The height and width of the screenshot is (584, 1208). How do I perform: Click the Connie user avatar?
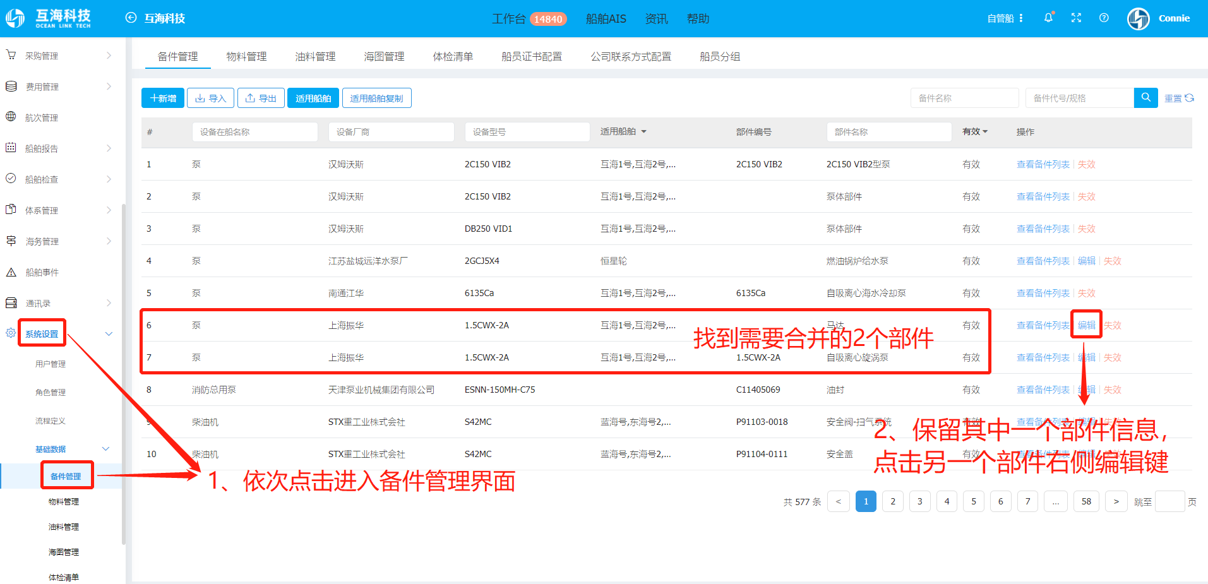[x=1139, y=18]
